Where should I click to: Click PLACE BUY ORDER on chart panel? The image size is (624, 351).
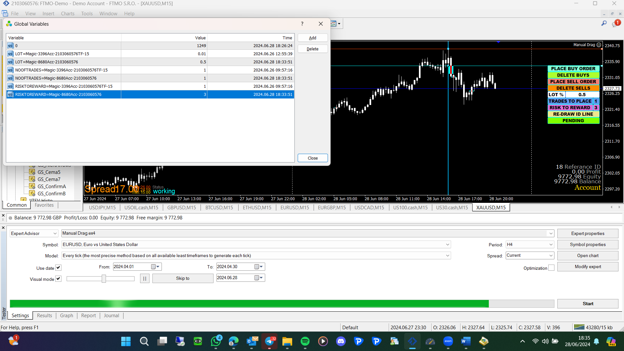coord(573,69)
